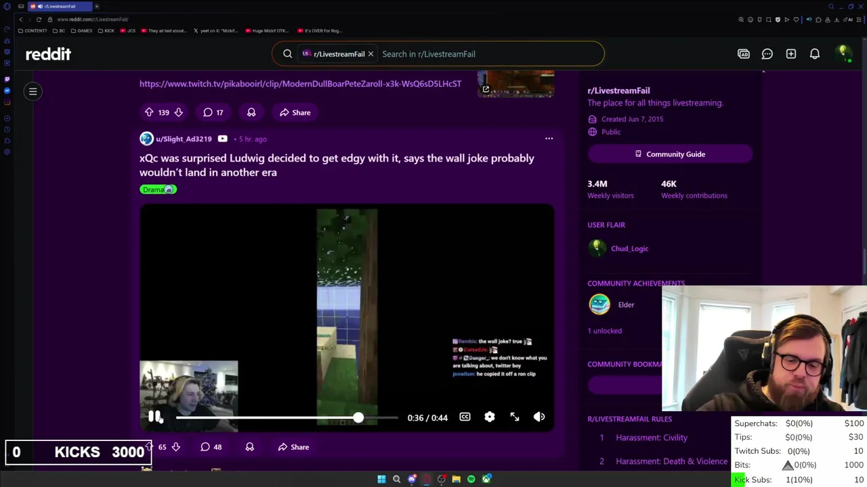Open the r/LivestreamFail sidebar title

618,91
